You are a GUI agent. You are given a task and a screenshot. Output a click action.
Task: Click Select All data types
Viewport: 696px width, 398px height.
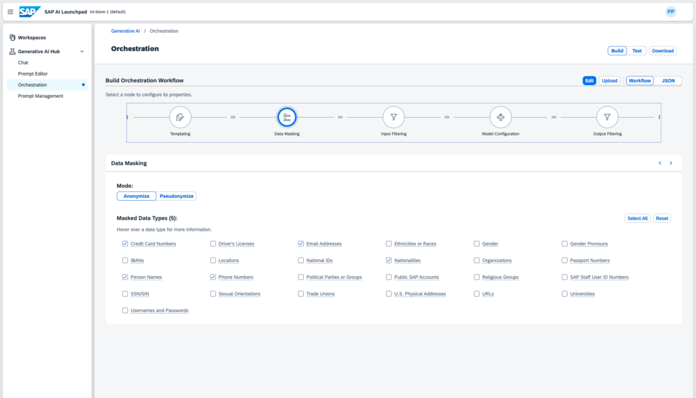pyautogui.click(x=638, y=218)
